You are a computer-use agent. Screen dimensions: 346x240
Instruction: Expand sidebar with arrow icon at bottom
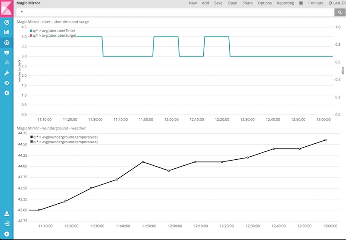pyautogui.click(x=6, y=234)
